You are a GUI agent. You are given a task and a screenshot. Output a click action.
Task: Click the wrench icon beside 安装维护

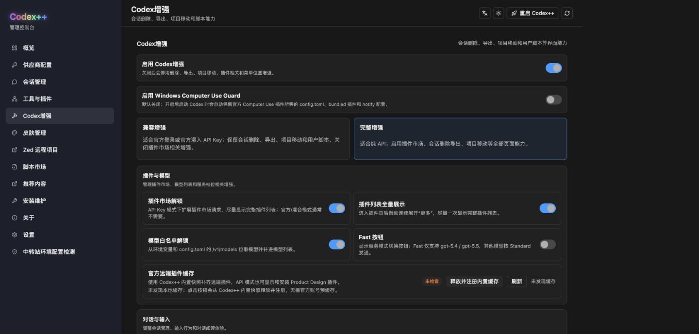15,201
